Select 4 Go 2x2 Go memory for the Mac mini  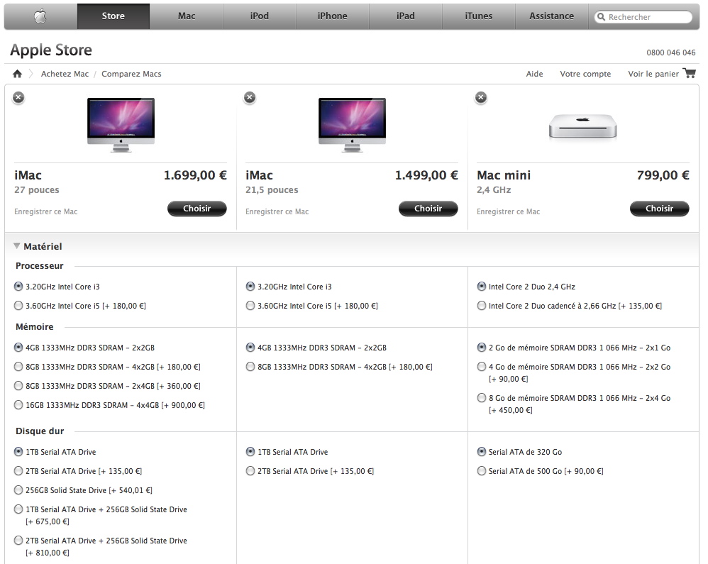coord(481,367)
